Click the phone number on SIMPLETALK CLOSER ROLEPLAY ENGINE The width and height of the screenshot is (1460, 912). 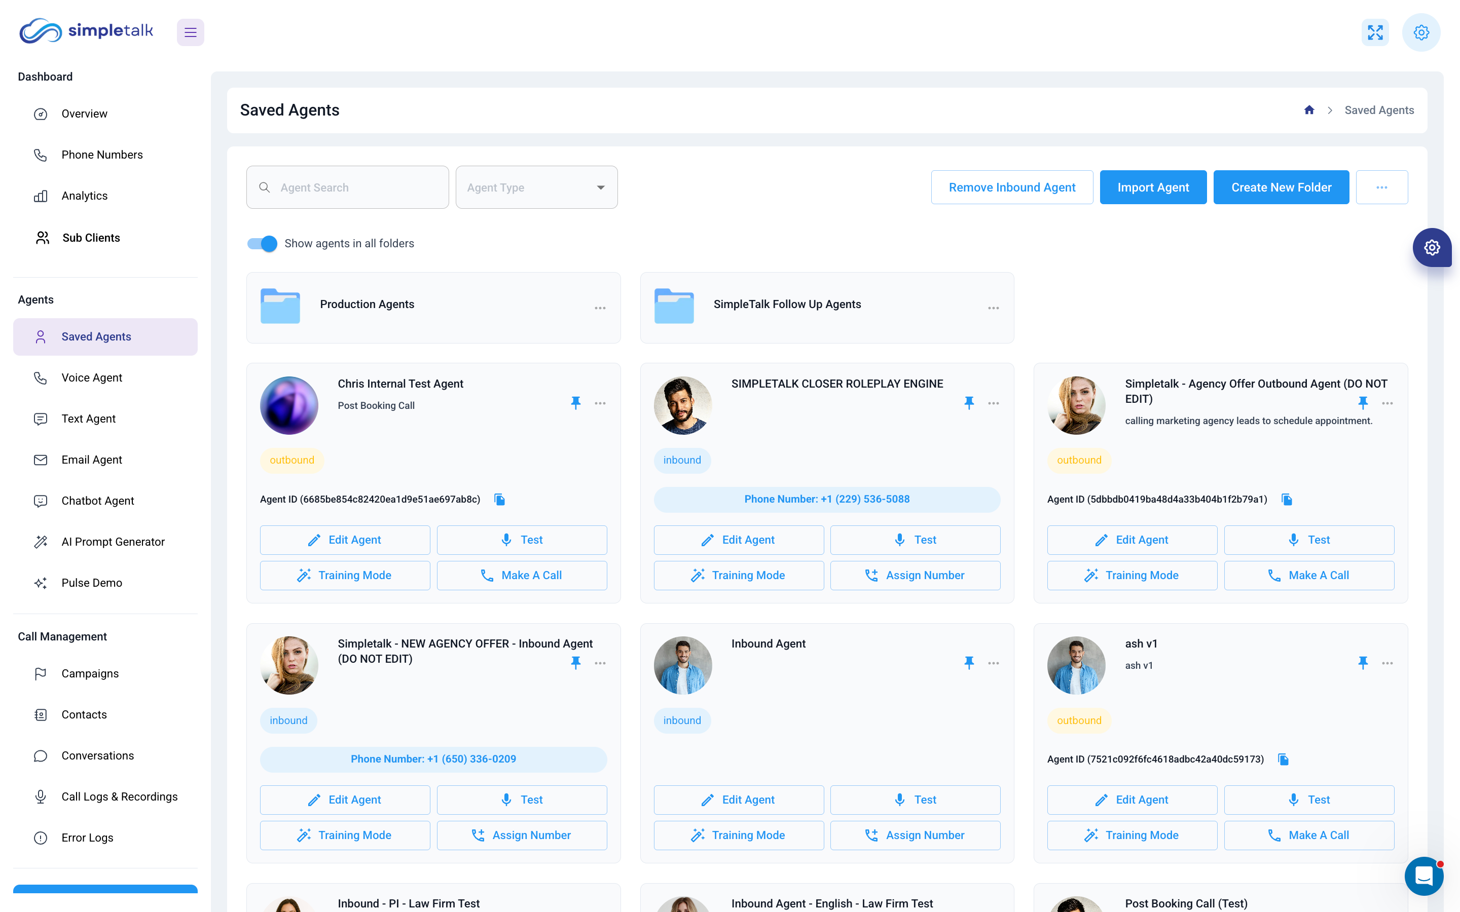(x=826, y=499)
